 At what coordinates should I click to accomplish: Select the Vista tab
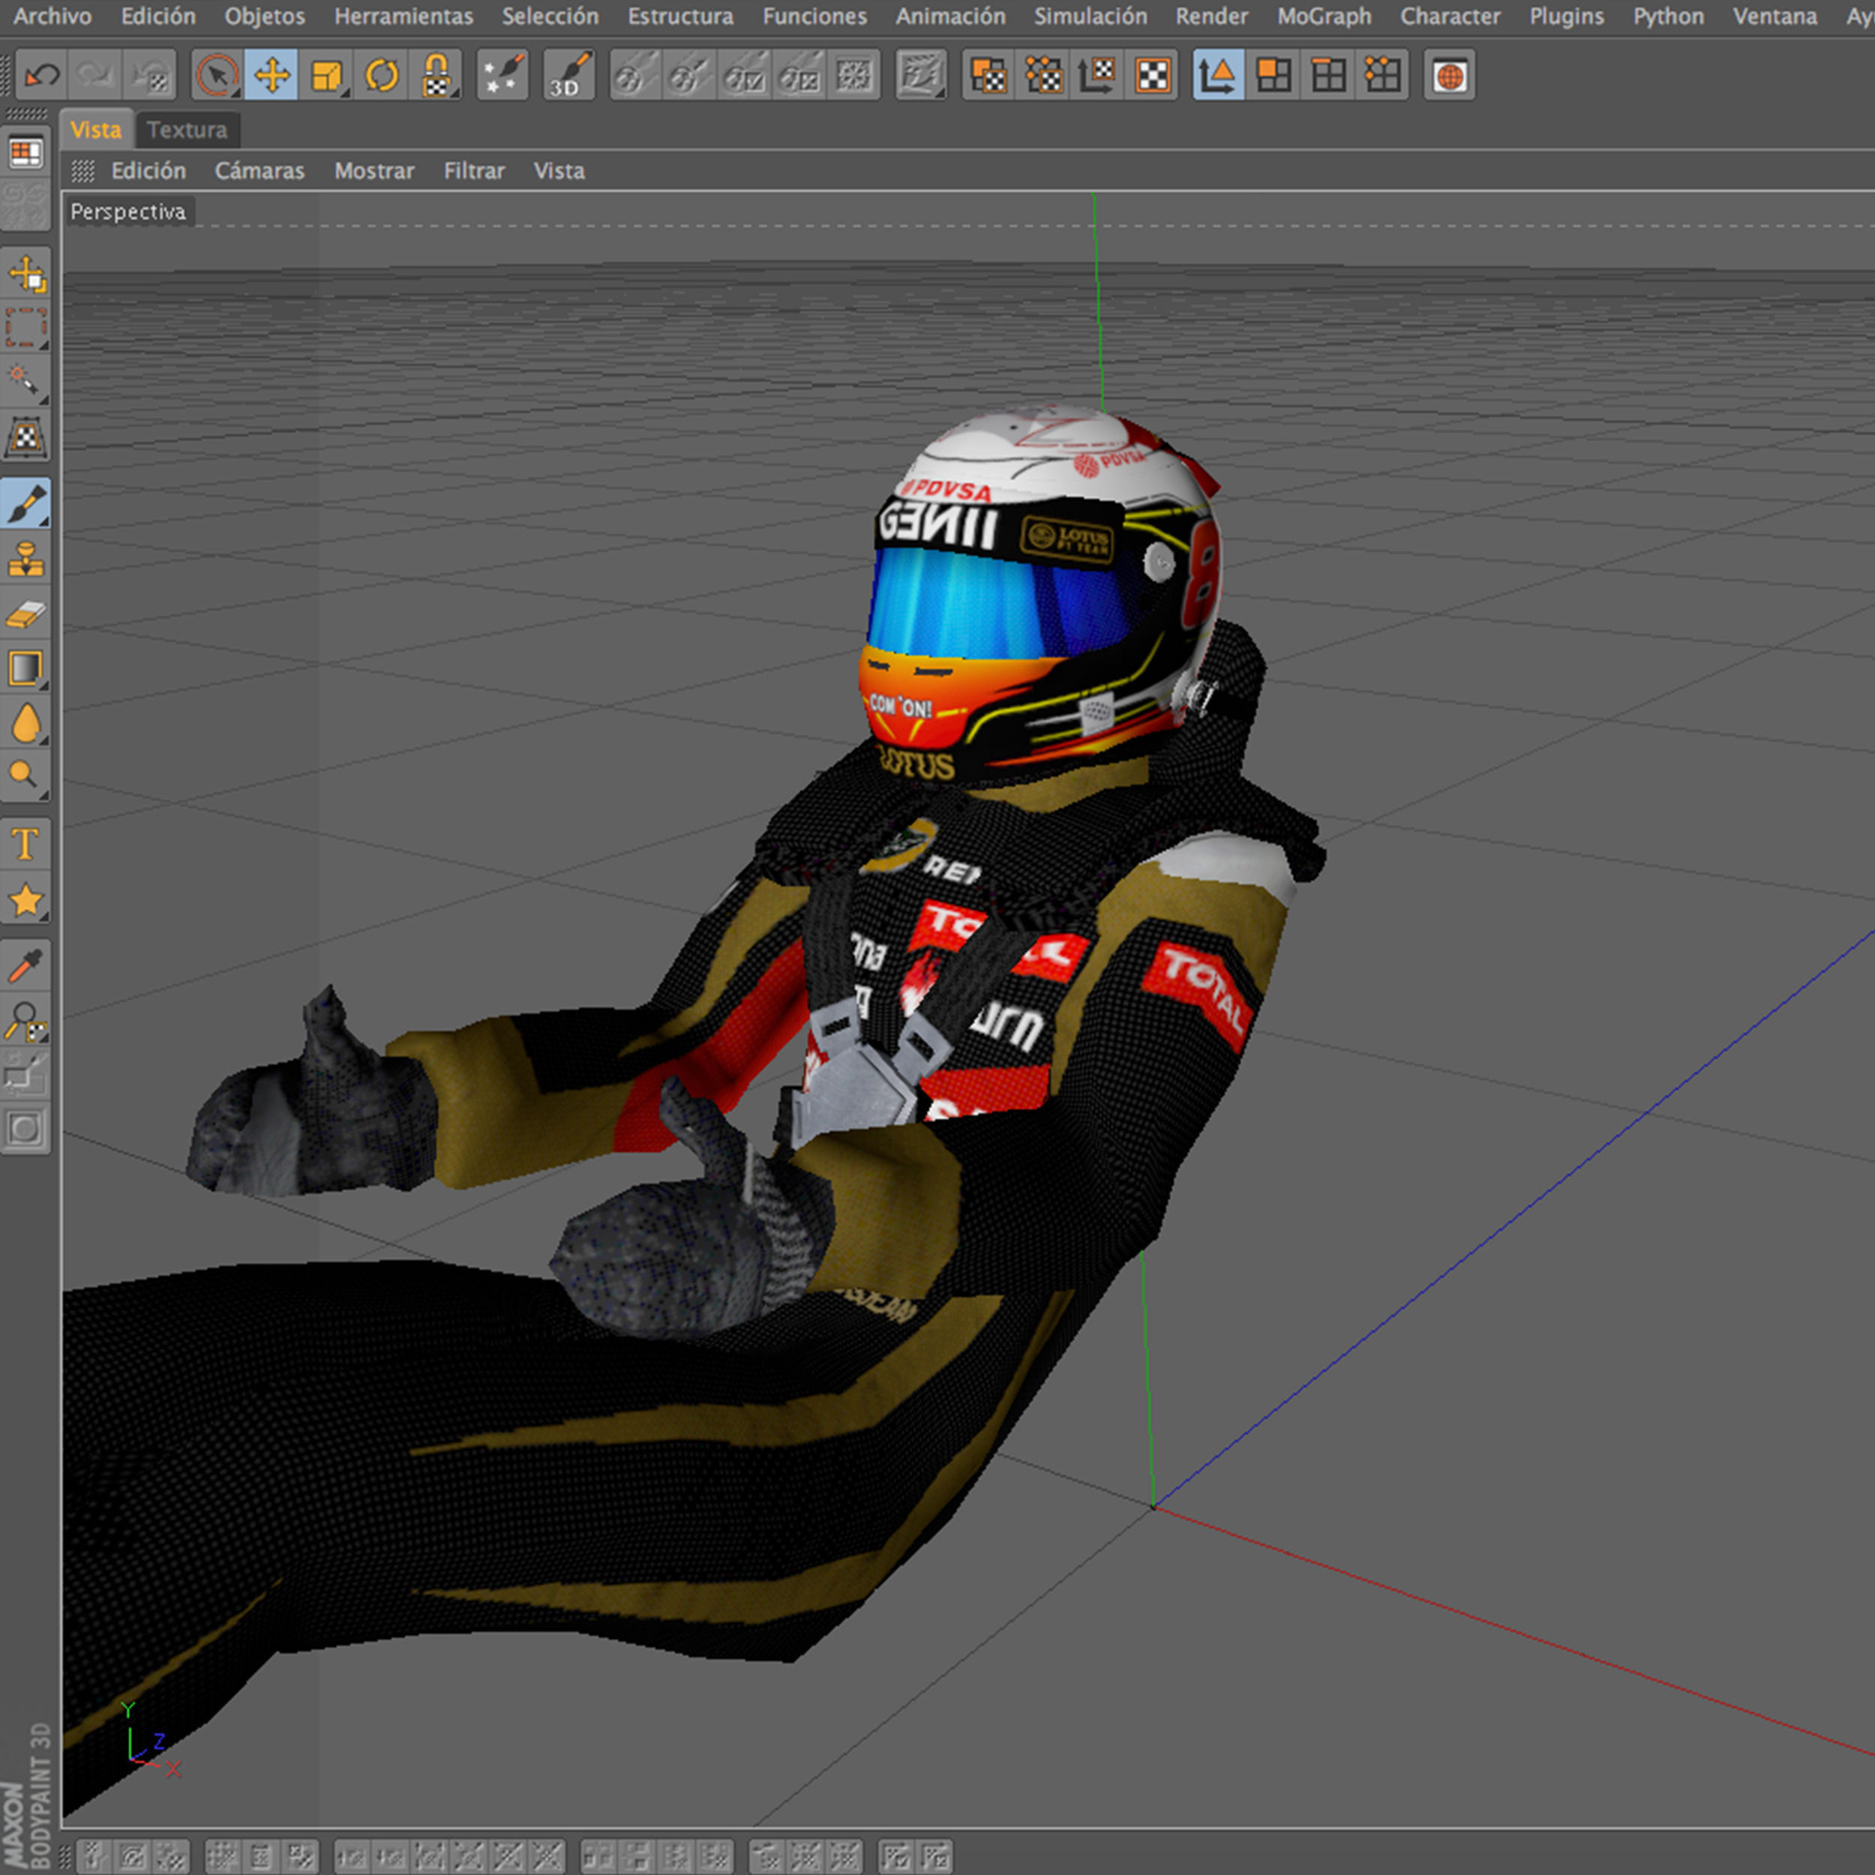pyautogui.click(x=96, y=130)
